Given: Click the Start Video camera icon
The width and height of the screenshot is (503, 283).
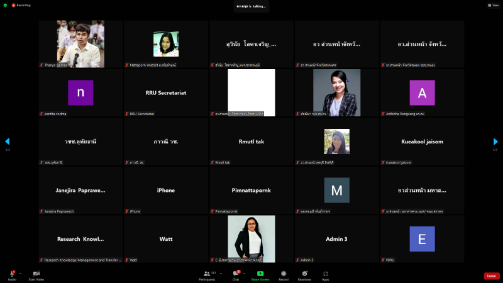Looking at the screenshot, I should [x=36, y=274].
